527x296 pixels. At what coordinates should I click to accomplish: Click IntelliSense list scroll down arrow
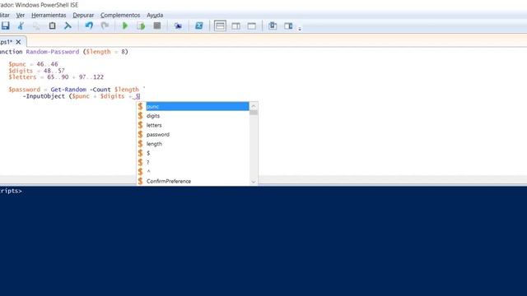point(254,182)
